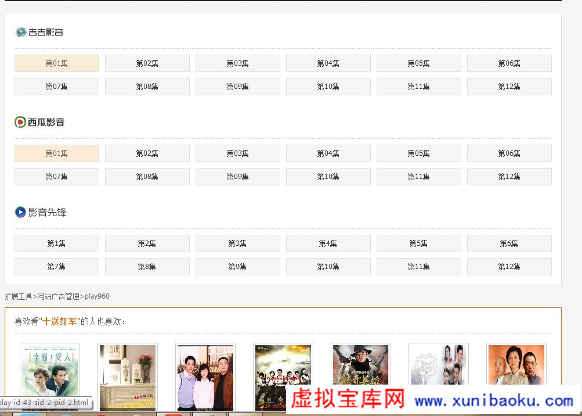The width and height of the screenshot is (582, 416).
Task: Open the war poster with armed soldier
Action: (x=360, y=376)
